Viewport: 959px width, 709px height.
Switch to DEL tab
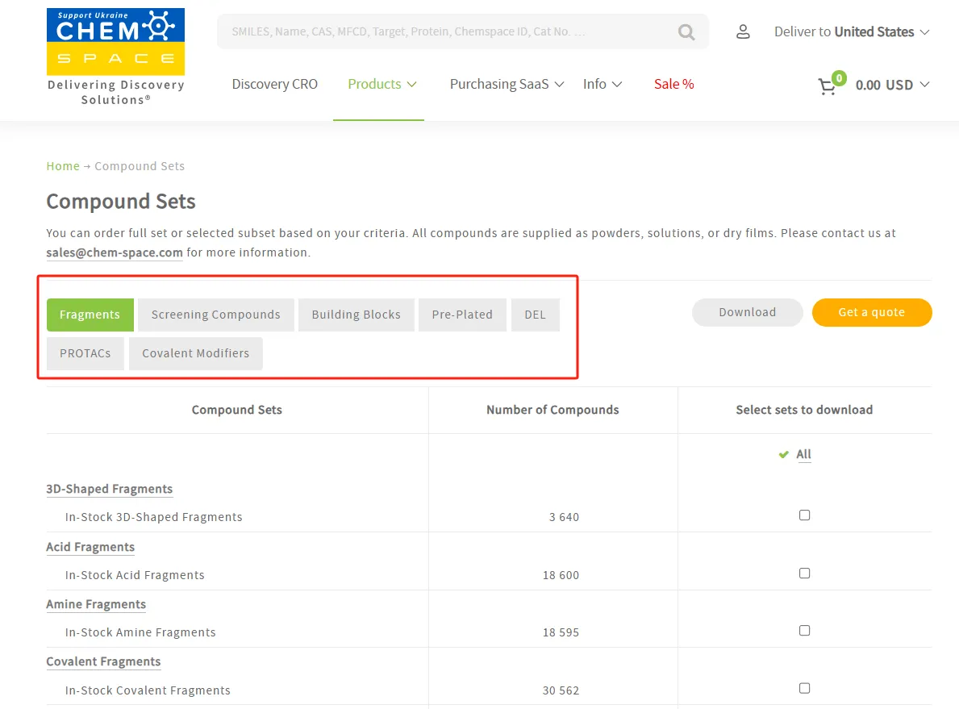(536, 315)
